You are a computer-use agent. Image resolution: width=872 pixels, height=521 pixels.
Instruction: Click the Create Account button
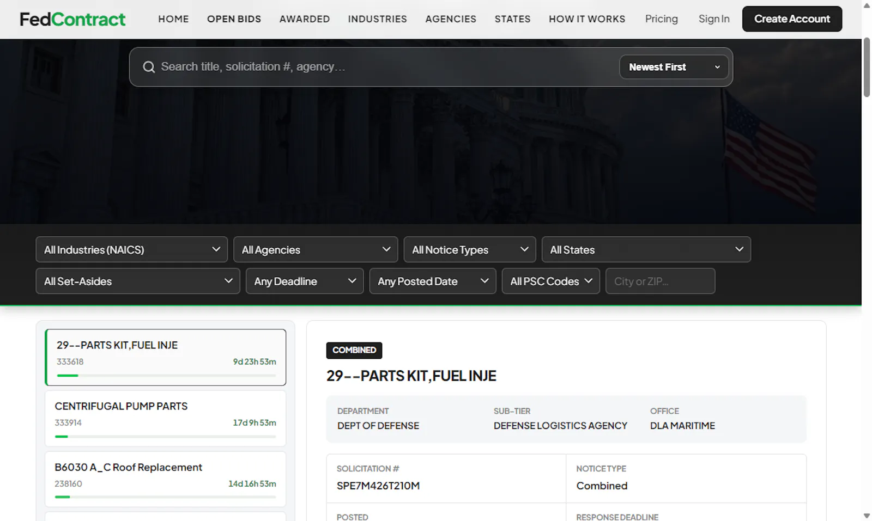(x=792, y=19)
